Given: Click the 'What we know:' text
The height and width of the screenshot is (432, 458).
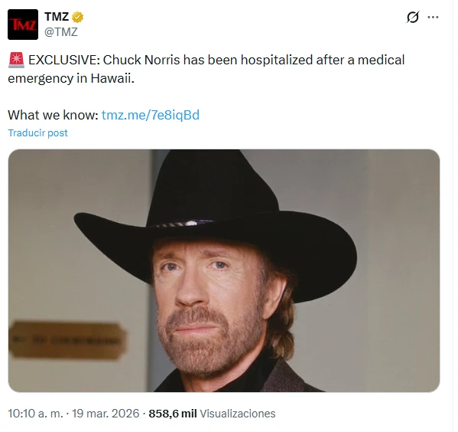Looking at the screenshot, I should coord(53,115).
